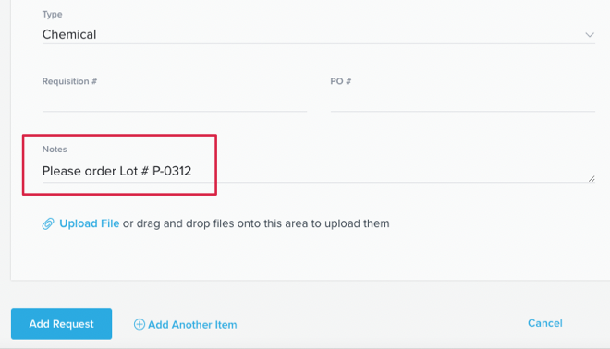This screenshot has height=349, width=610.
Task: Open the Chemical type selection
Action: pos(319,34)
